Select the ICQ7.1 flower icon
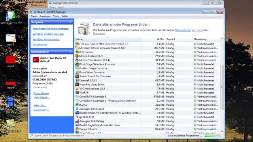The height and width of the screenshot is (142, 253). click(x=77, y=105)
